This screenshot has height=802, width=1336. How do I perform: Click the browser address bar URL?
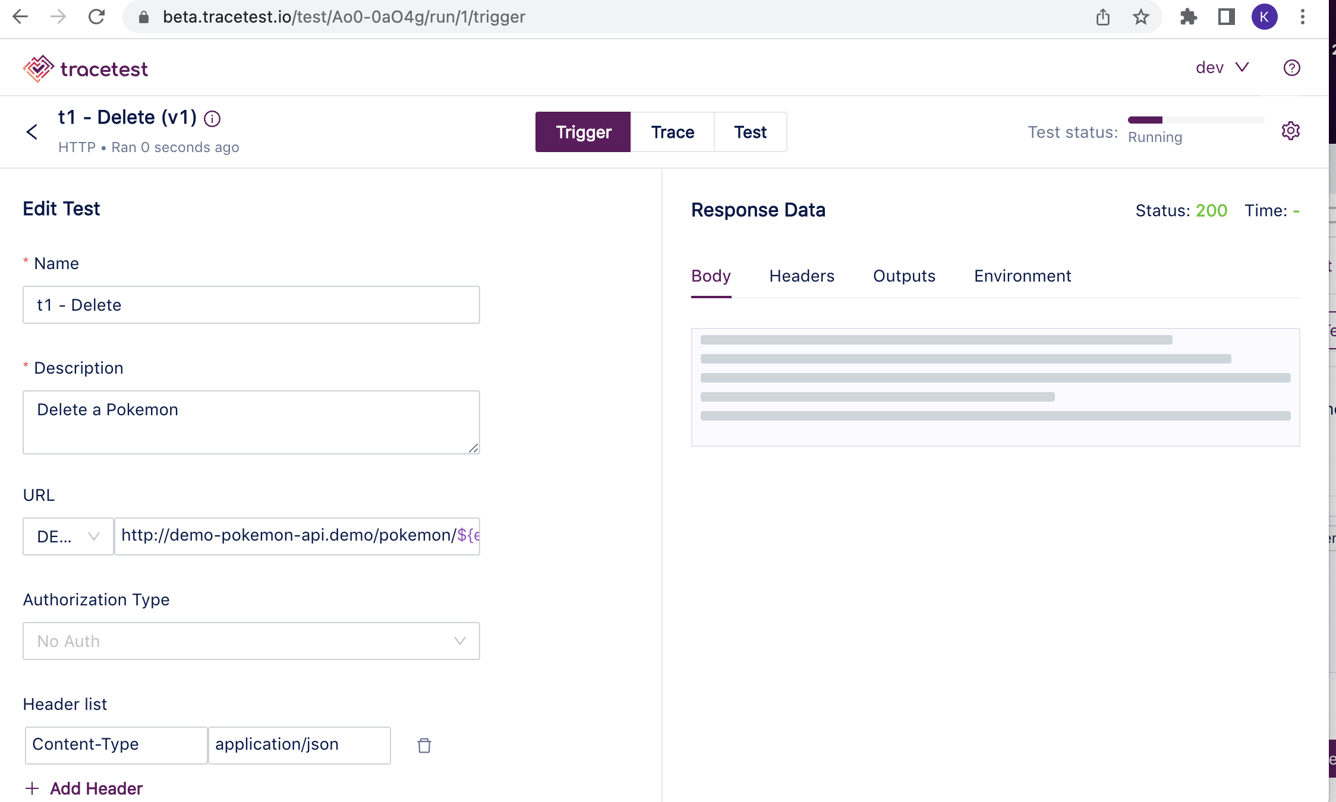344,17
